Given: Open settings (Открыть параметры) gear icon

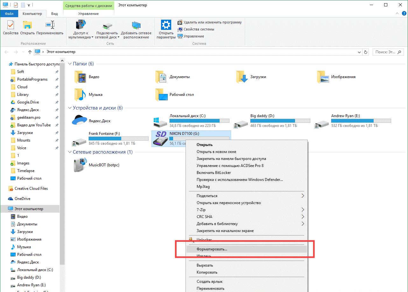Looking at the screenshot, I should coord(166,29).
